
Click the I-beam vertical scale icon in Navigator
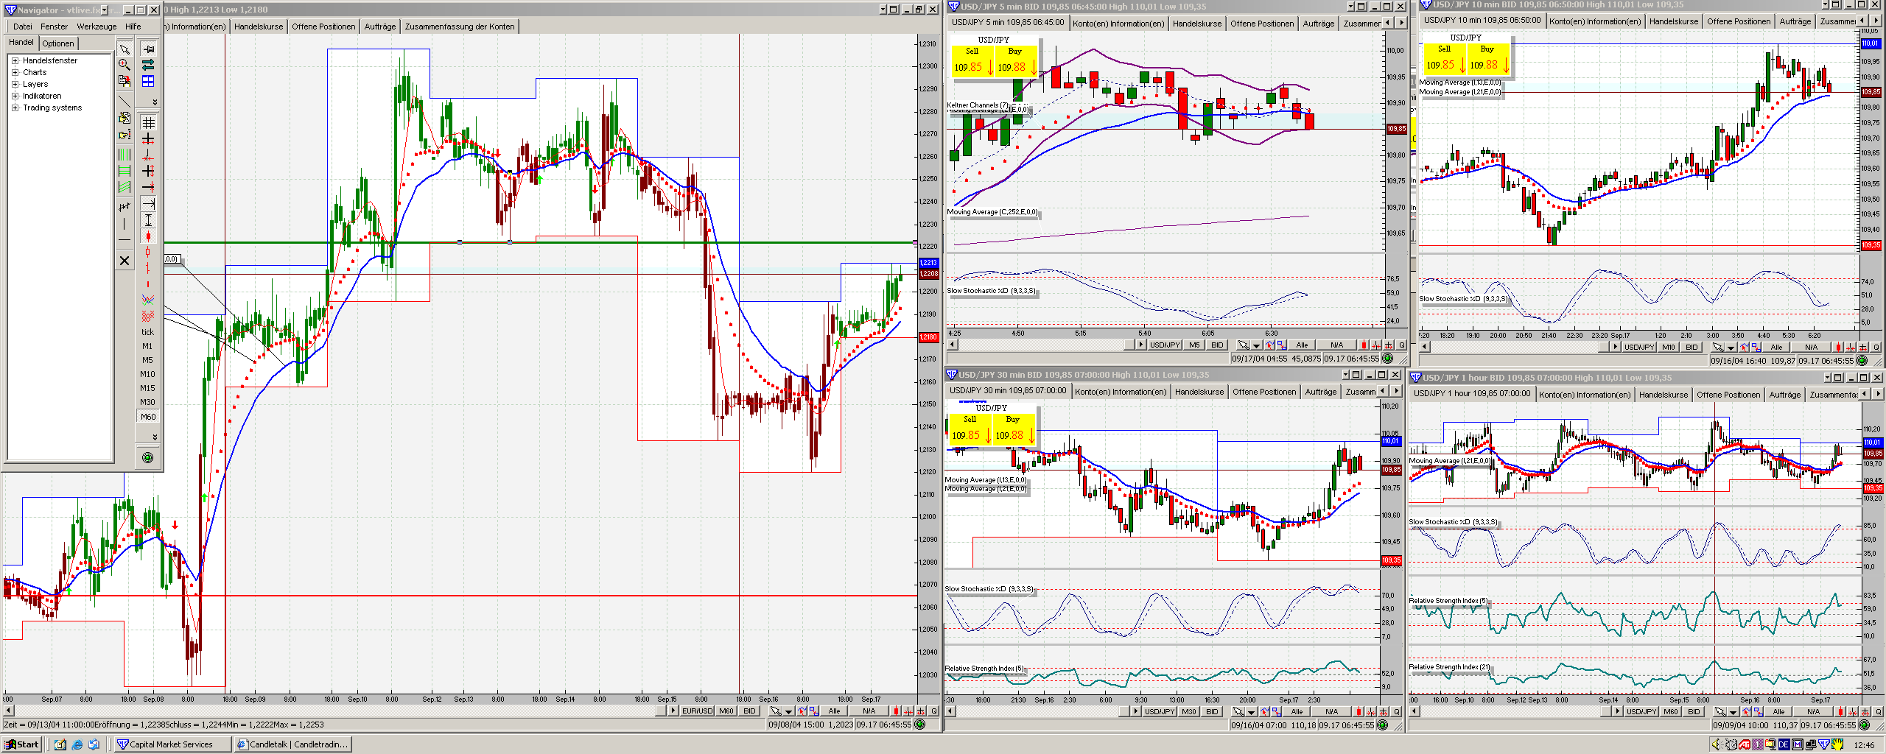pos(148,220)
